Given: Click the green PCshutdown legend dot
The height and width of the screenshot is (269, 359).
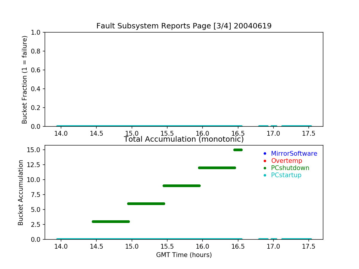Looking at the screenshot, I should click(264, 168).
